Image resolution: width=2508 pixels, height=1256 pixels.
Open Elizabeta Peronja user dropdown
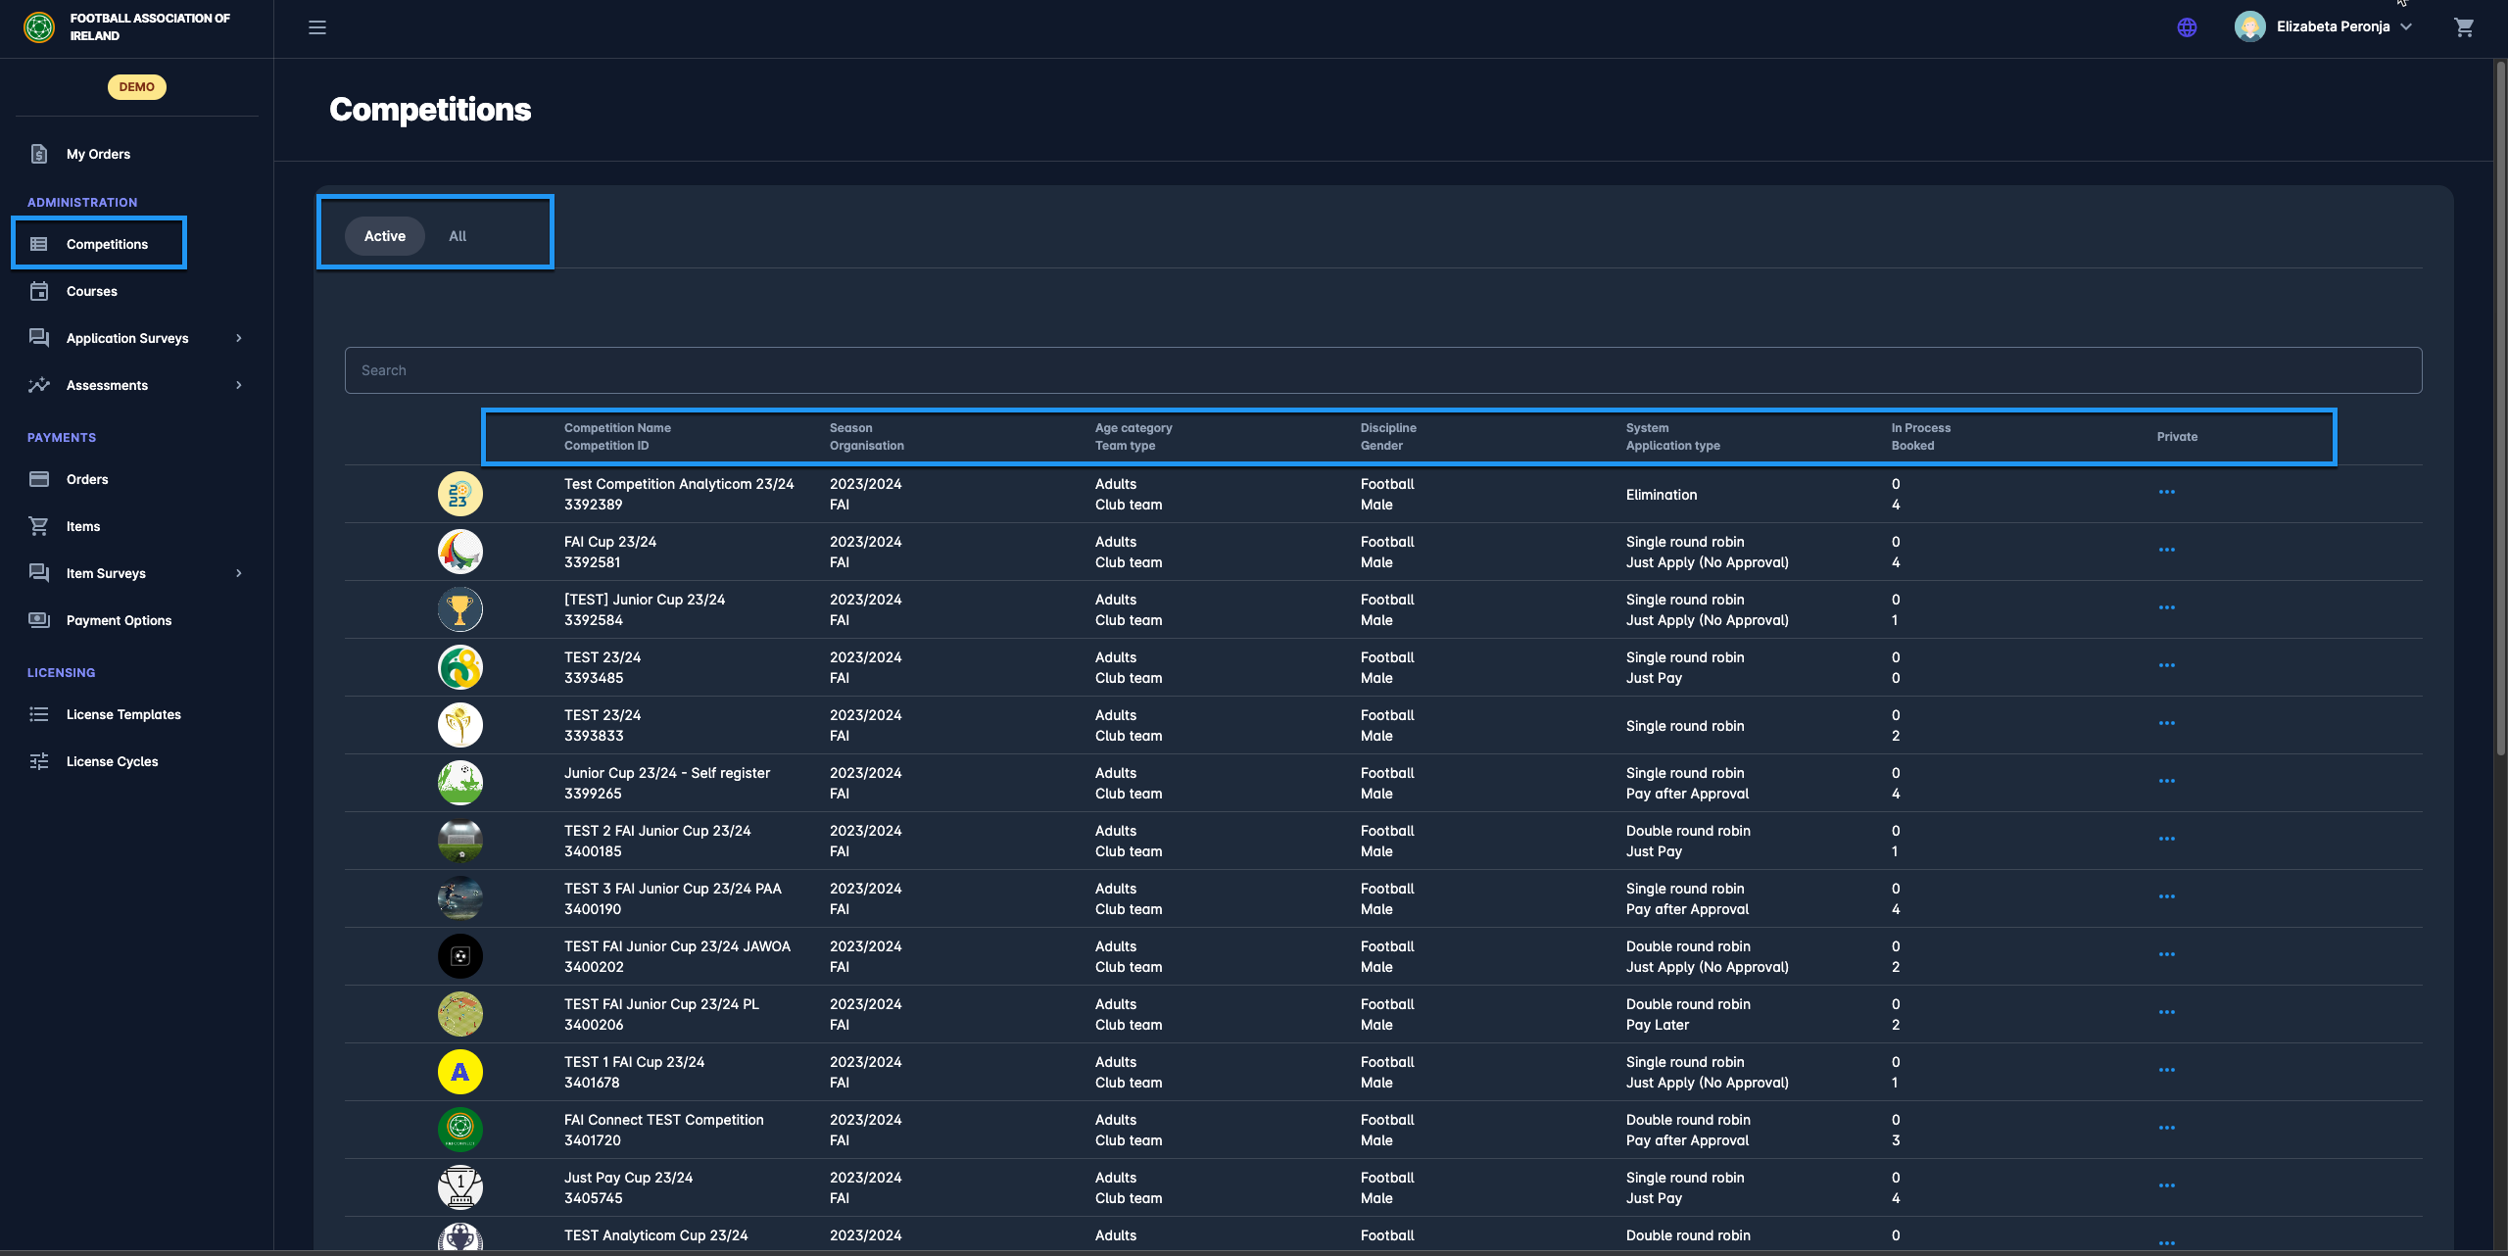pyautogui.click(x=2332, y=27)
